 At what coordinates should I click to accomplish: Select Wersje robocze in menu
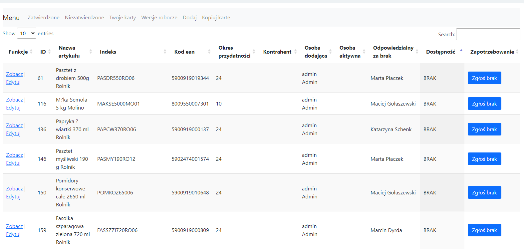click(x=159, y=17)
